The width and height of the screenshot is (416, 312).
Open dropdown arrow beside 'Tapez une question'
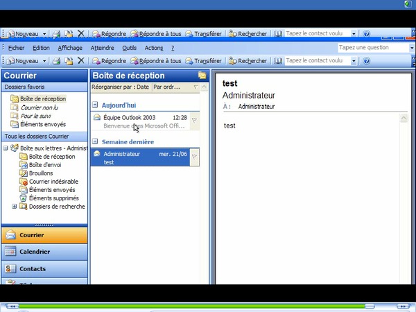click(412, 48)
